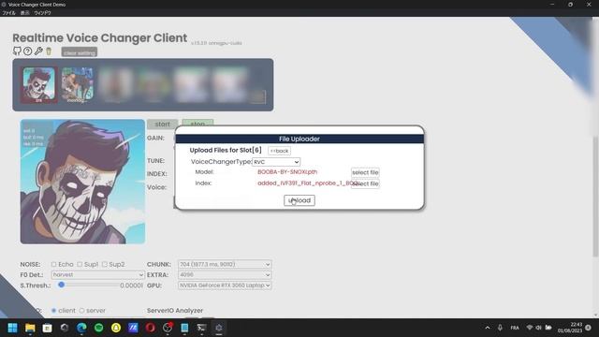Click the ServerIO Analyzer heading
Image resolution: width=599 pixels, height=337 pixels.
175,311
